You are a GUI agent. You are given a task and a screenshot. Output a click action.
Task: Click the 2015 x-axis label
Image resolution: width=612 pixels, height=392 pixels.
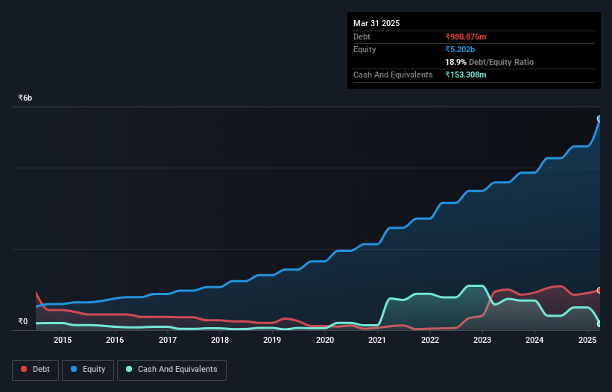coord(63,340)
